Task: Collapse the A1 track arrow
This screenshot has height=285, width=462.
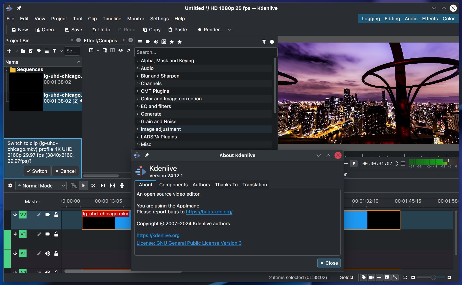Action: [x=15, y=253]
